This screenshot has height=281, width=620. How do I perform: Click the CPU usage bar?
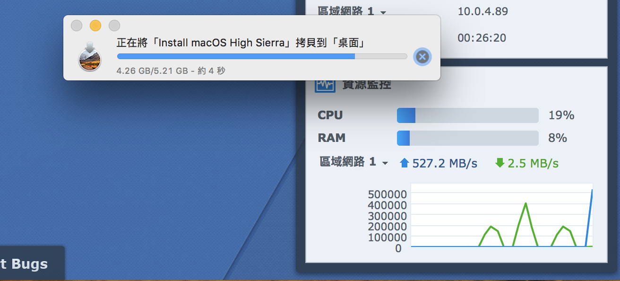coord(467,115)
